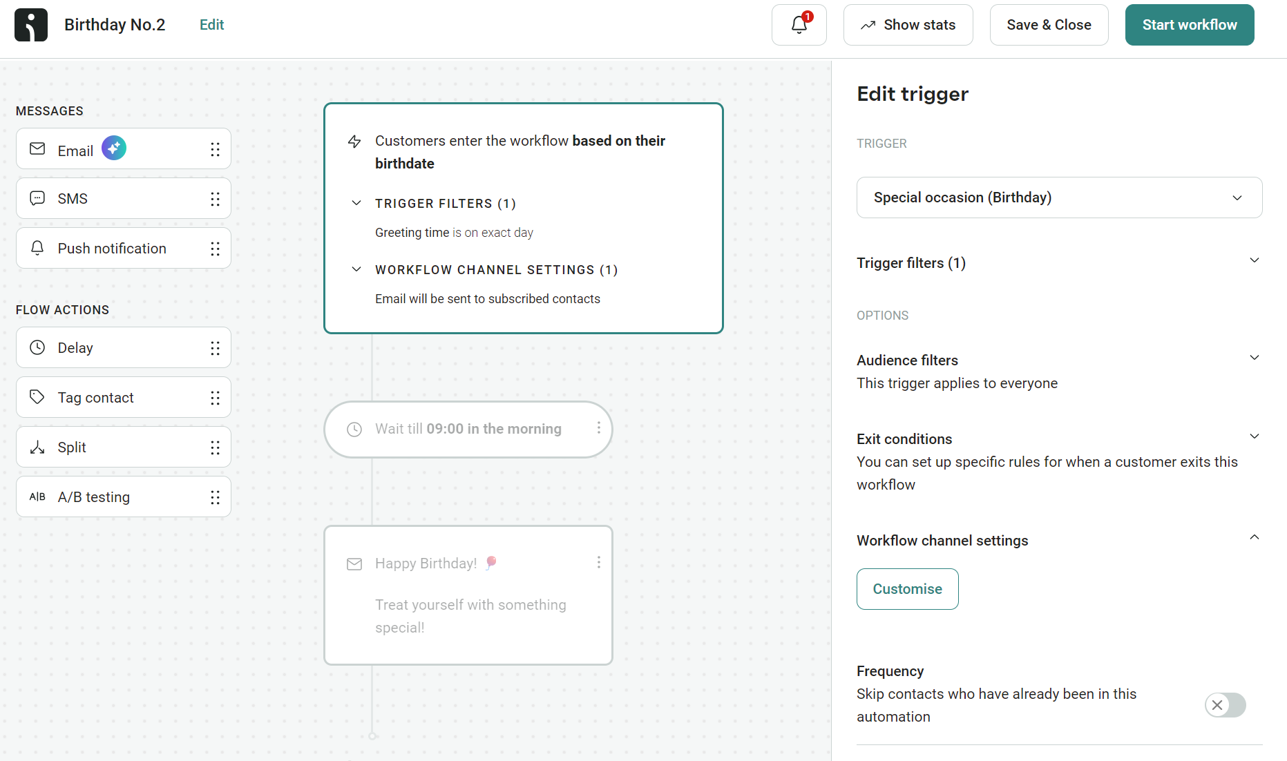The image size is (1287, 761).
Task: Click the Email envelope icon in Messages
Action: tap(37, 149)
